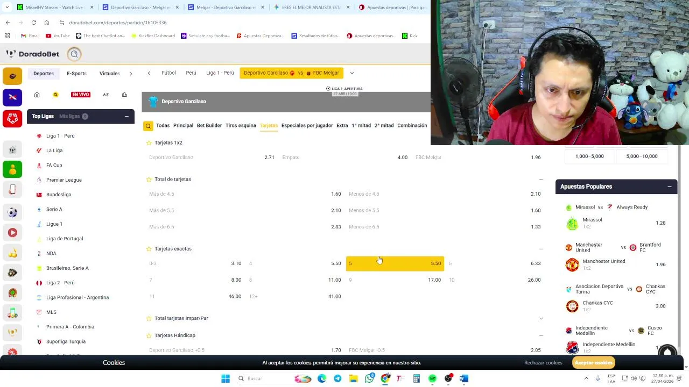Click Aceptar cookies button
Image resolution: width=689 pixels, height=387 pixels.
point(594,363)
